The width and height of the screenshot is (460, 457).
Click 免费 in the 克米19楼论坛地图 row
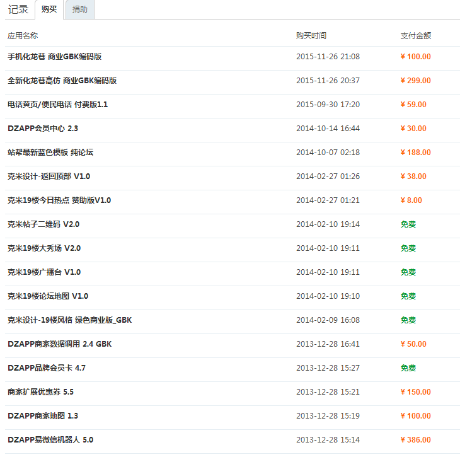408,296
